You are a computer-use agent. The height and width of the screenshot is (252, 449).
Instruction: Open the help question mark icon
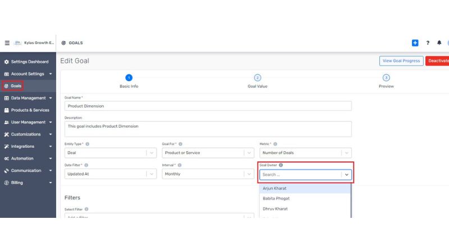pyautogui.click(x=428, y=43)
